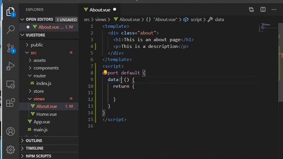Open the Manage gear icon
The height and width of the screenshot is (159, 283).
[x=11, y=150]
